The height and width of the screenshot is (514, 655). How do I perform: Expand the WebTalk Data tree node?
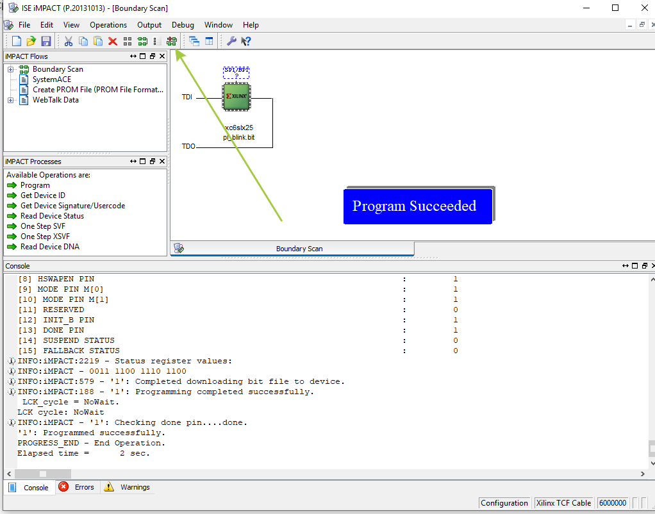click(10, 100)
